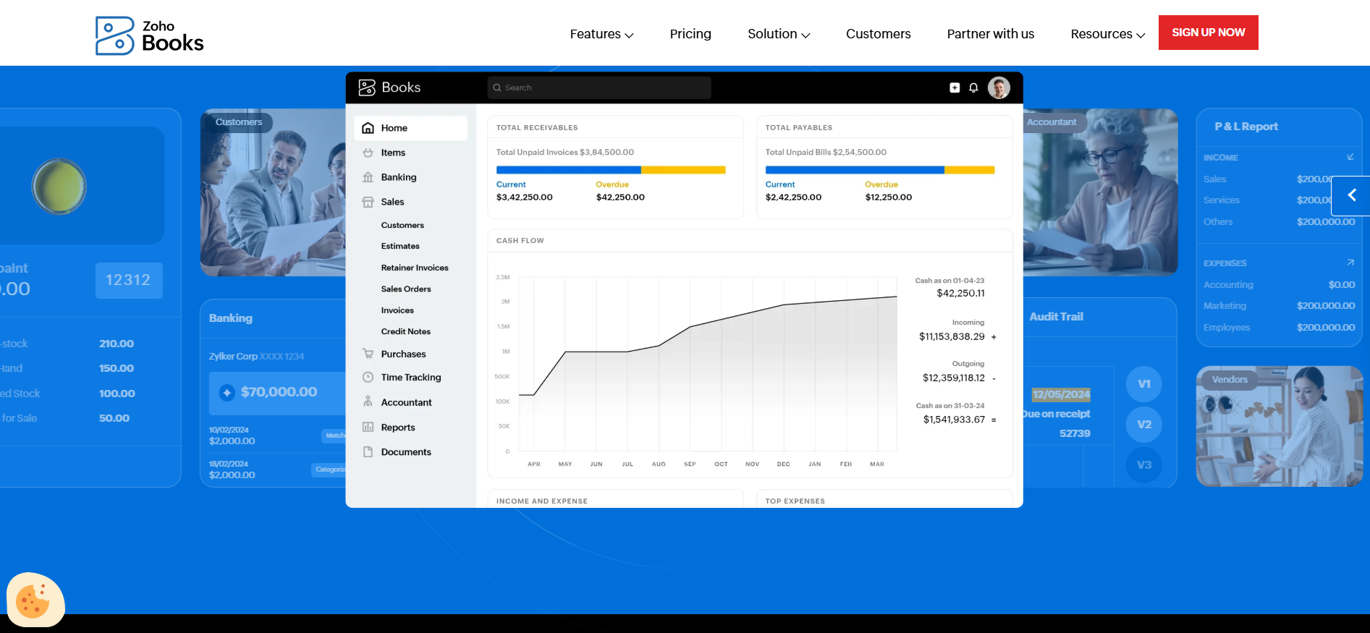The height and width of the screenshot is (633, 1370).
Task: Open the user profile avatar
Action: click(999, 88)
